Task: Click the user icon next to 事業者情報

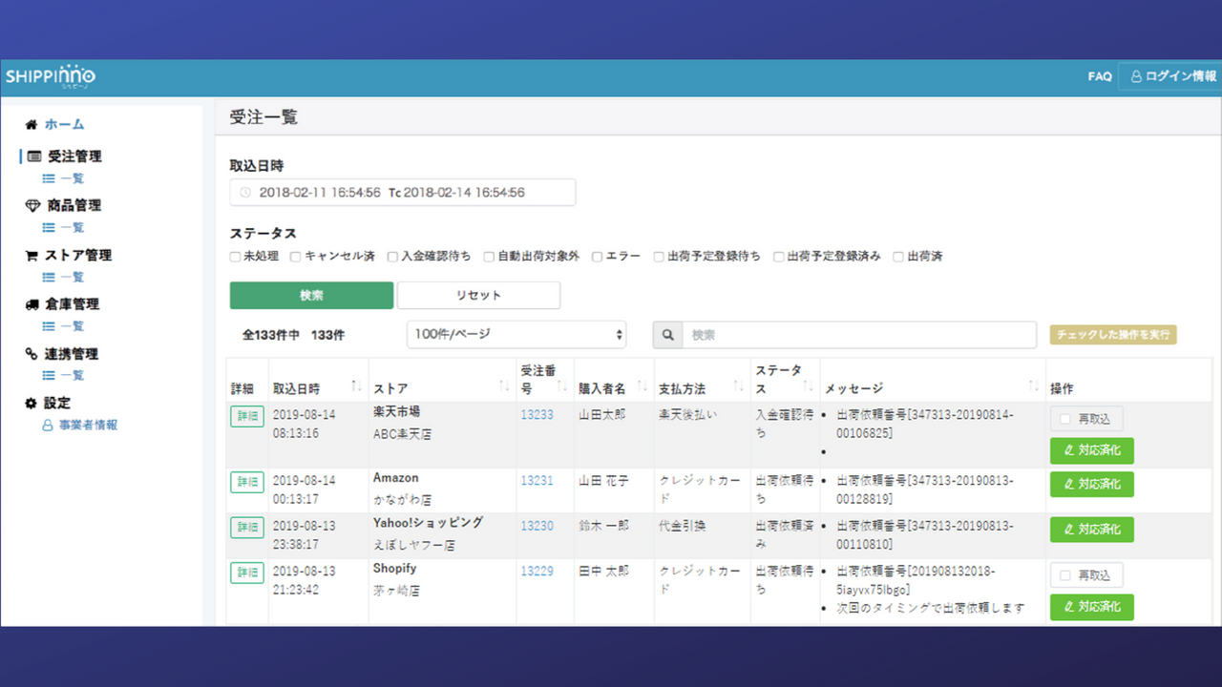Action: [x=47, y=426]
